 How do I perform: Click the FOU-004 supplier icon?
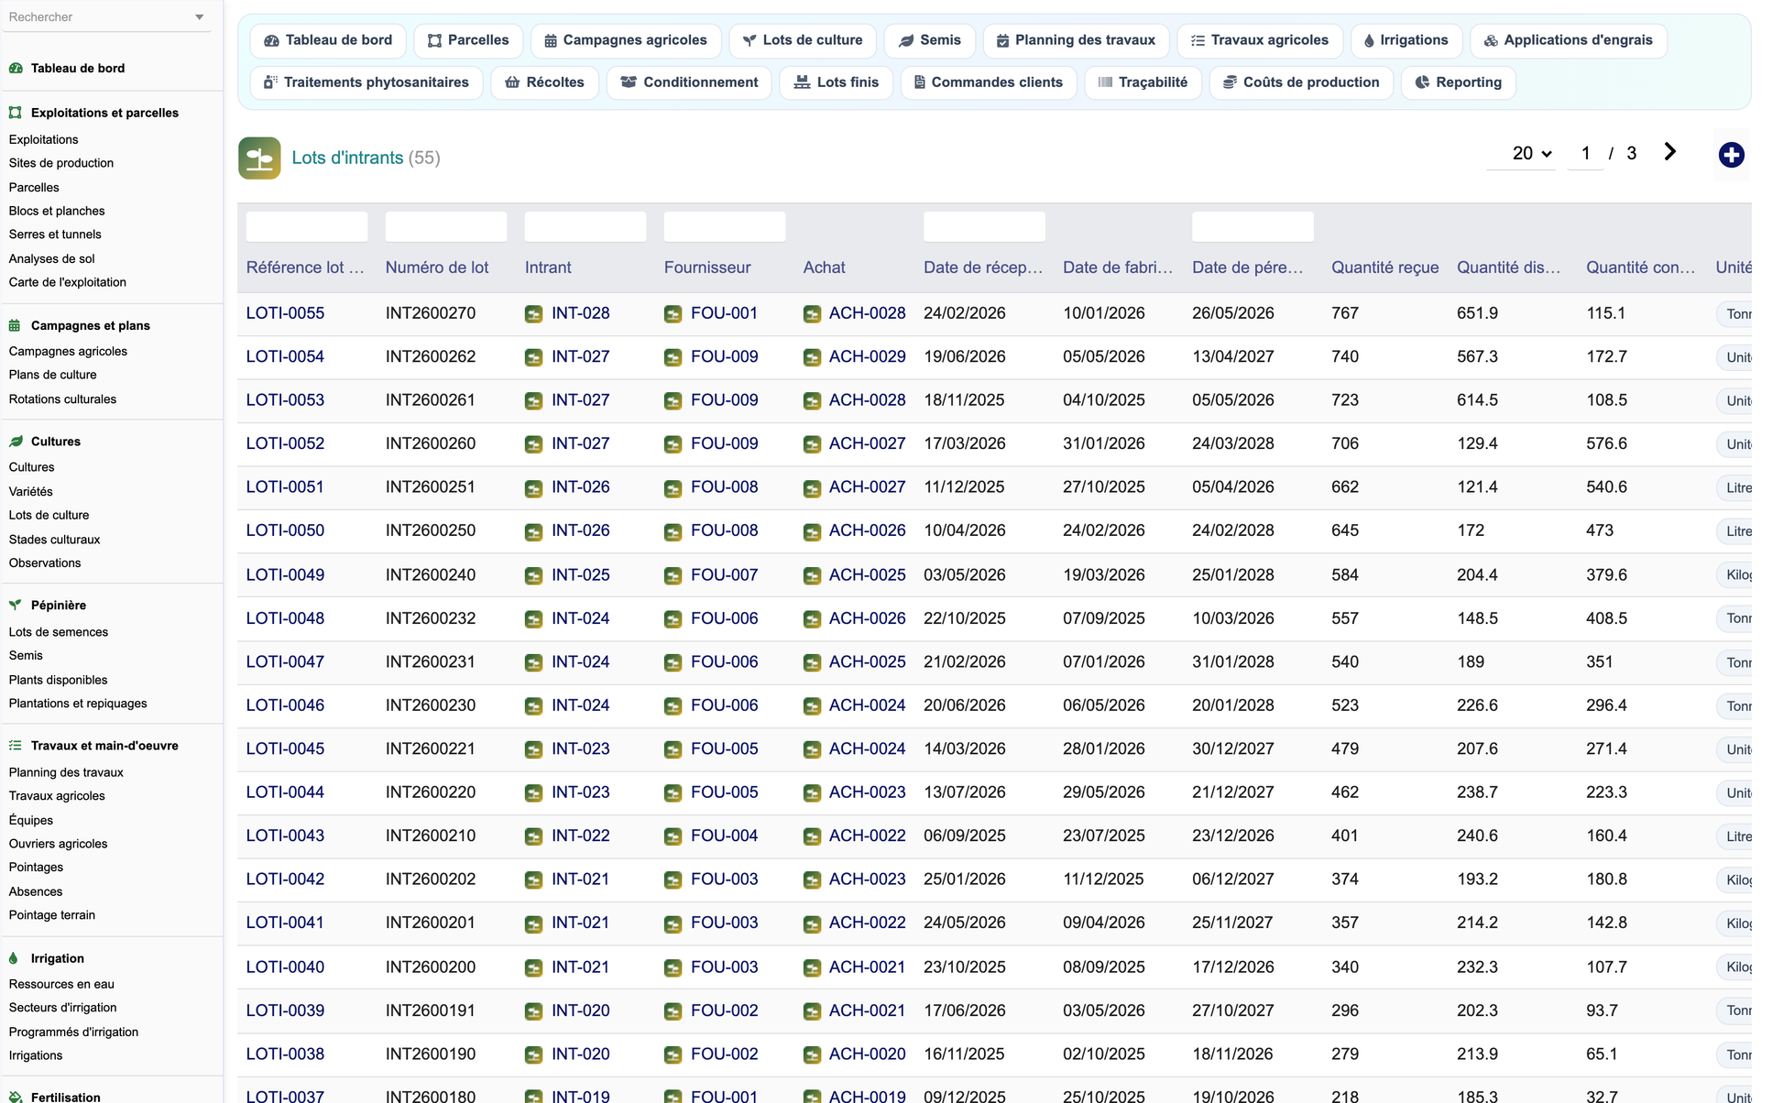(x=673, y=836)
